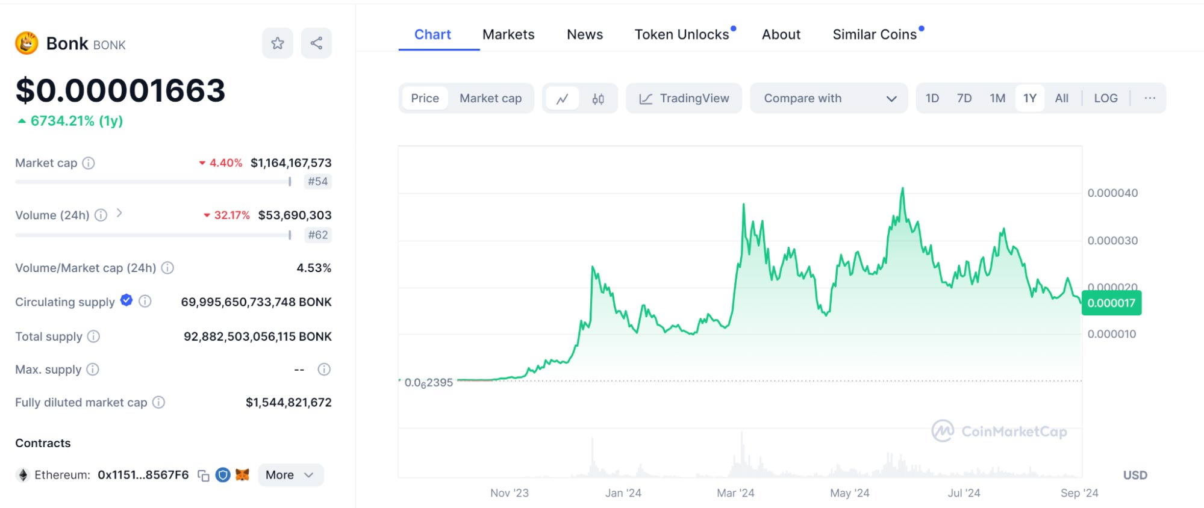This screenshot has height=508, width=1204.
Task: Open the Markets tab
Action: tap(508, 34)
